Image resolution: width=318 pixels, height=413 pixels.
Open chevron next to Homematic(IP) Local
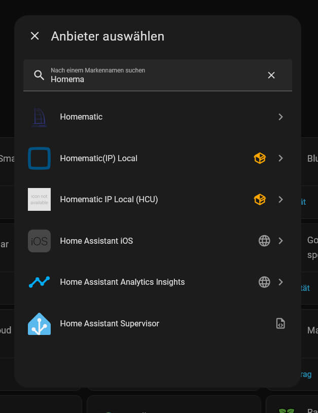click(280, 158)
